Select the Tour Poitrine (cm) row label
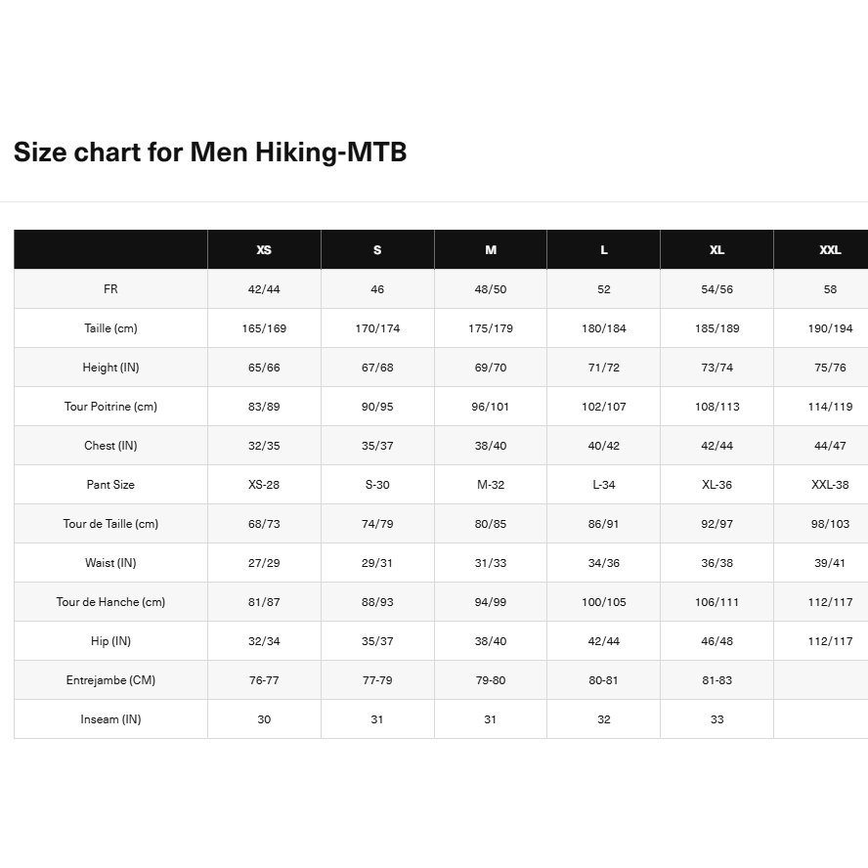 [110, 407]
